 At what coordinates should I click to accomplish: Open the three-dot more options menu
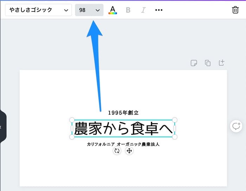point(159,10)
